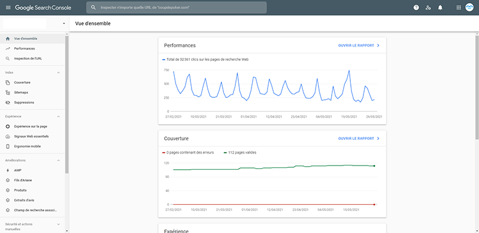Click the Google Search Console logo

(43, 8)
